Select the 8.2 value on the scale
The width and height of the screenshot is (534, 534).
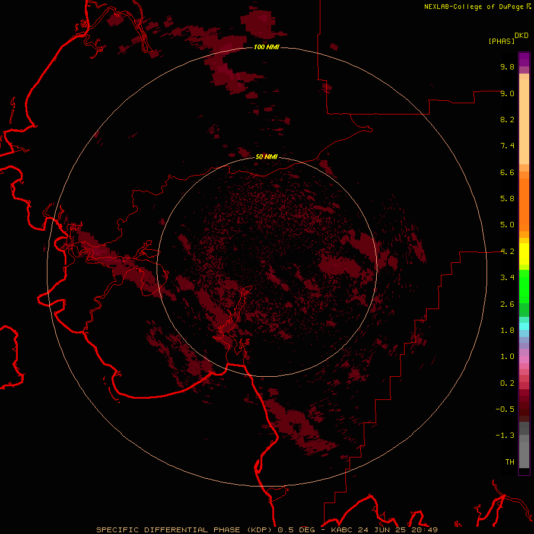(x=507, y=119)
